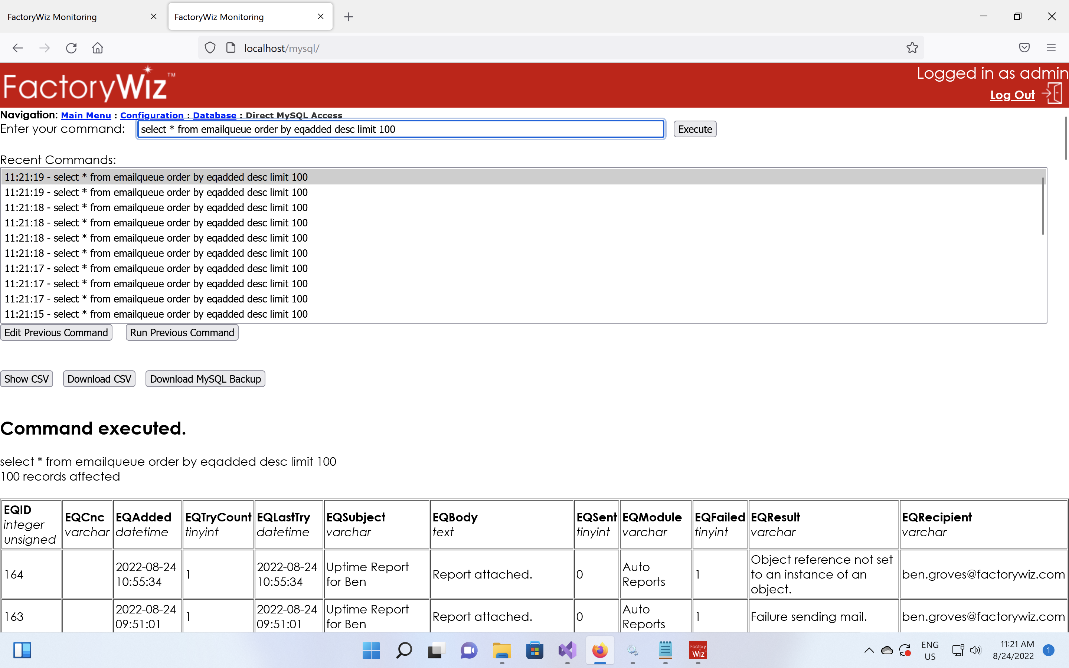Image resolution: width=1069 pixels, height=668 pixels.
Task: Show hidden system tray icons chevron
Action: tap(869, 650)
